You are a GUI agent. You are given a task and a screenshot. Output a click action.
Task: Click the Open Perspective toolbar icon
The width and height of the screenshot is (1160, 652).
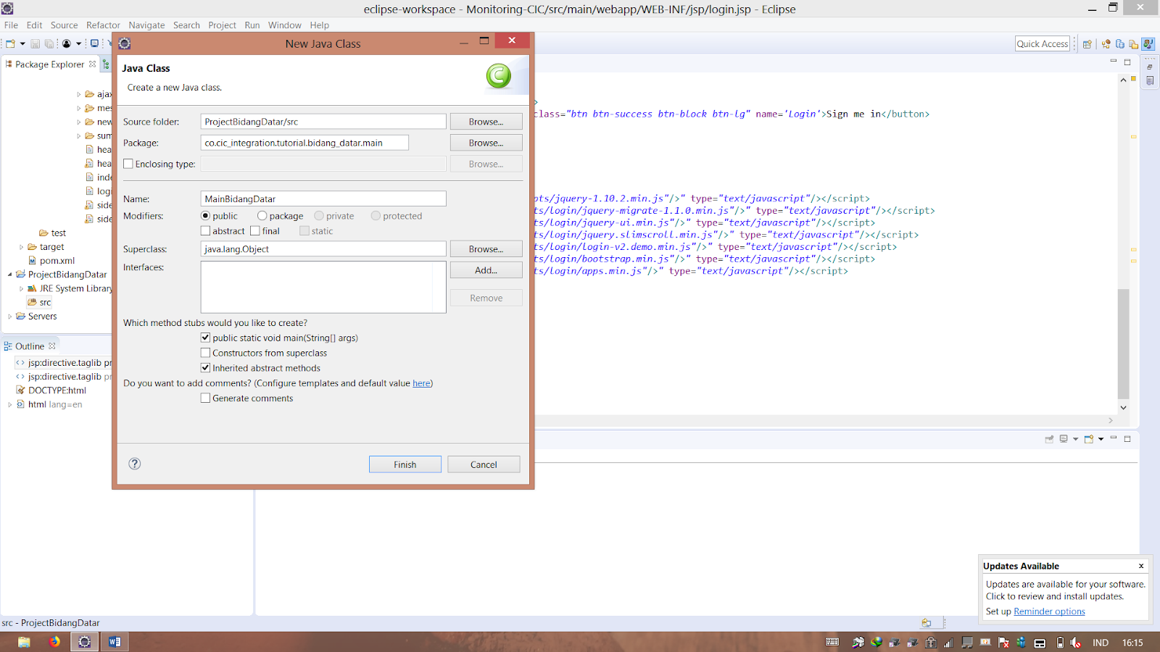pos(1087,43)
